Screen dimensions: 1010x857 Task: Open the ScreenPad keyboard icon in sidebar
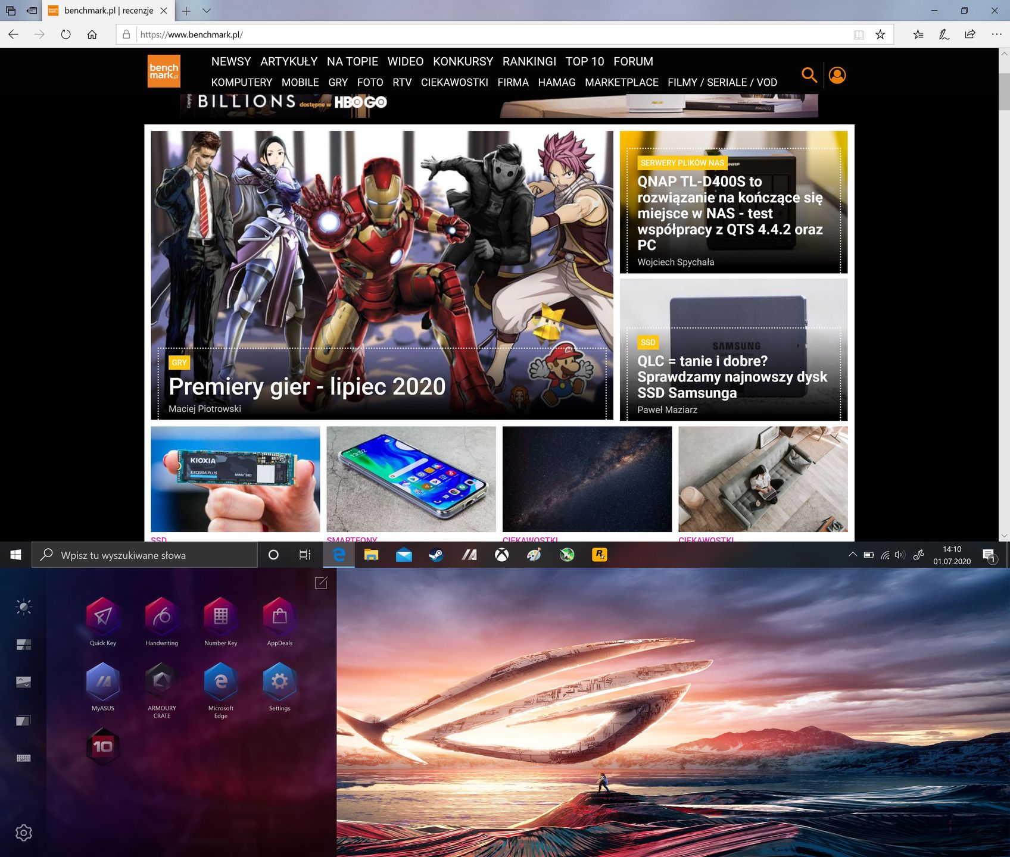tap(24, 758)
